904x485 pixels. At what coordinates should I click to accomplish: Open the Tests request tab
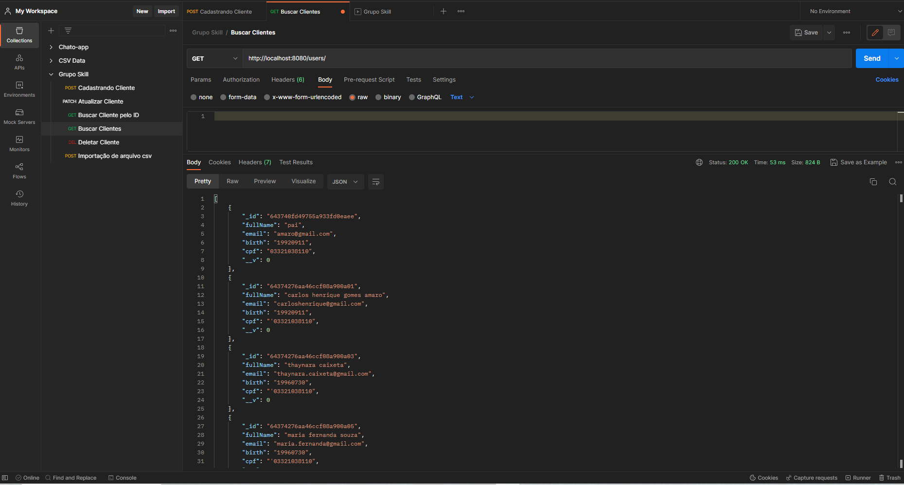click(x=414, y=80)
